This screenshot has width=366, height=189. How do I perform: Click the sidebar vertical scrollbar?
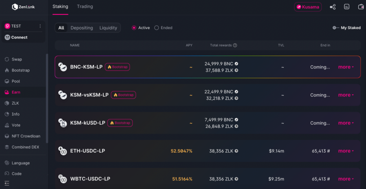[47, 98]
